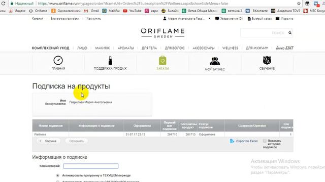The height and width of the screenshot is (182, 325).
Task: Open the Beauty EDIT menu
Action: click(284, 48)
